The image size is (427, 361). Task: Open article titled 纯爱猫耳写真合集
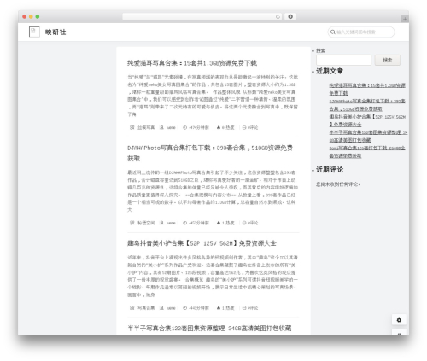(192, 63)
